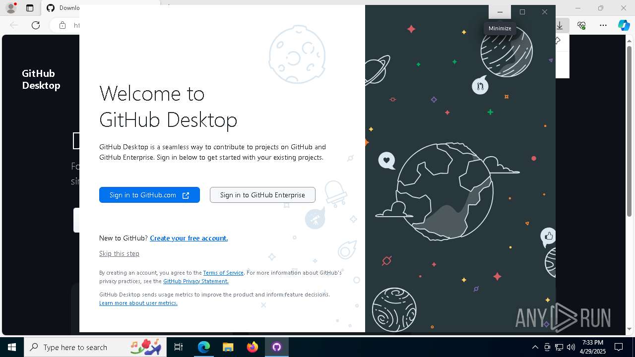This screenshot has height=357, width=635.
Task: Open the Terms of Service link
Action: pyautogui.click(x=223, y=273)
